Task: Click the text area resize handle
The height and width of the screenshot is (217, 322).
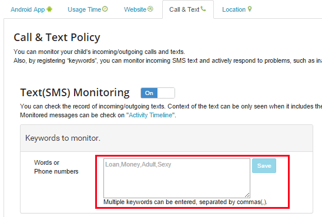Action: (x=247, y=195)
